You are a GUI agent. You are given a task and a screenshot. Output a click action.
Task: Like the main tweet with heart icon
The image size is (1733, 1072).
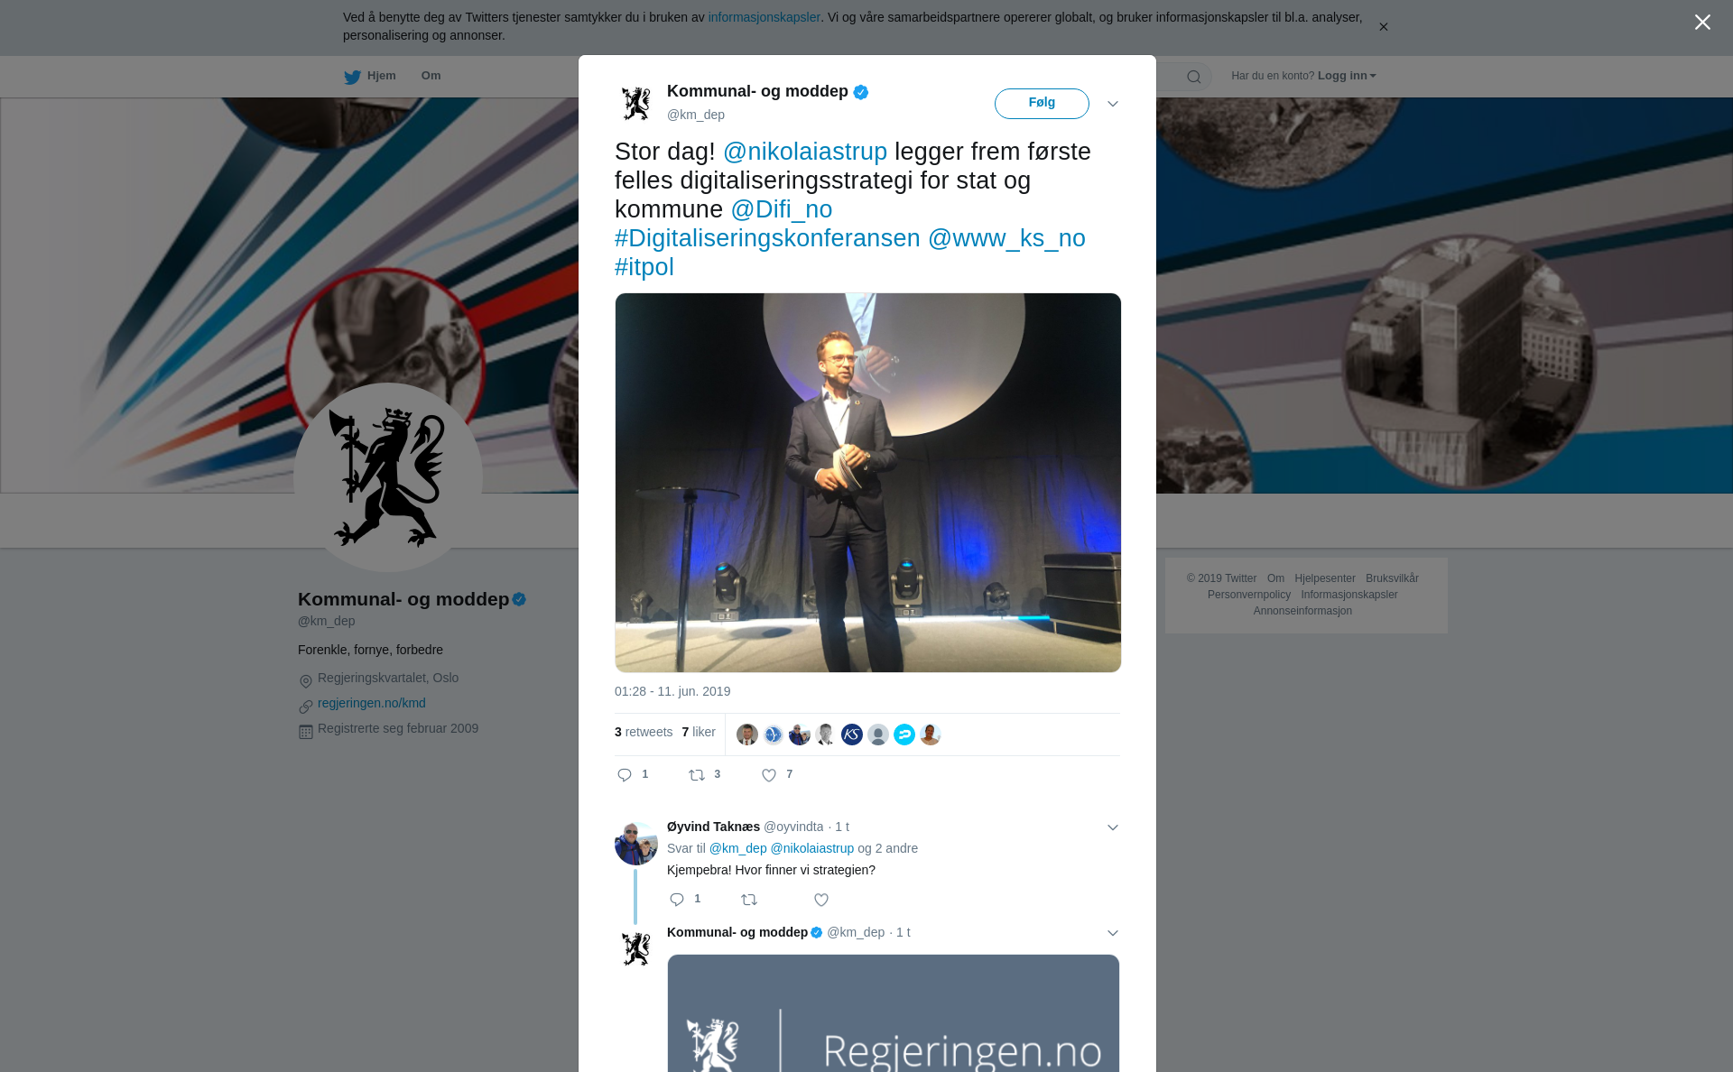pyautogui.click(x=769, y=775)
